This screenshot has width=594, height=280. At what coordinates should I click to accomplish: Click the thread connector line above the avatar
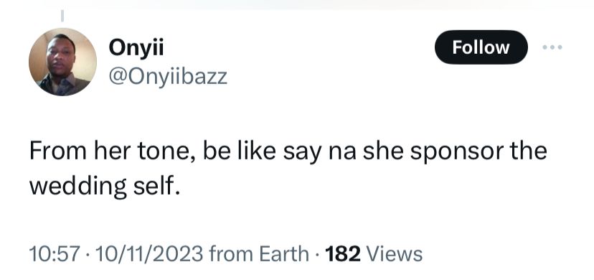tap(62, 16)
